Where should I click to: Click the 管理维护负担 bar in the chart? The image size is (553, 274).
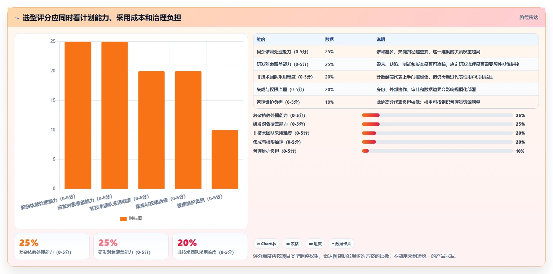(x=225, y=159)
